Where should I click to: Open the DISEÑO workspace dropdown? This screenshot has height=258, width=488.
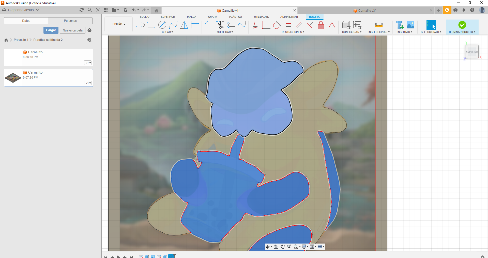(119, 24)
